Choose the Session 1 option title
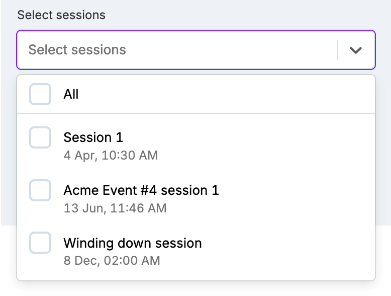Image resolution: width=391 pixels, height=296 pixels. 93,137
